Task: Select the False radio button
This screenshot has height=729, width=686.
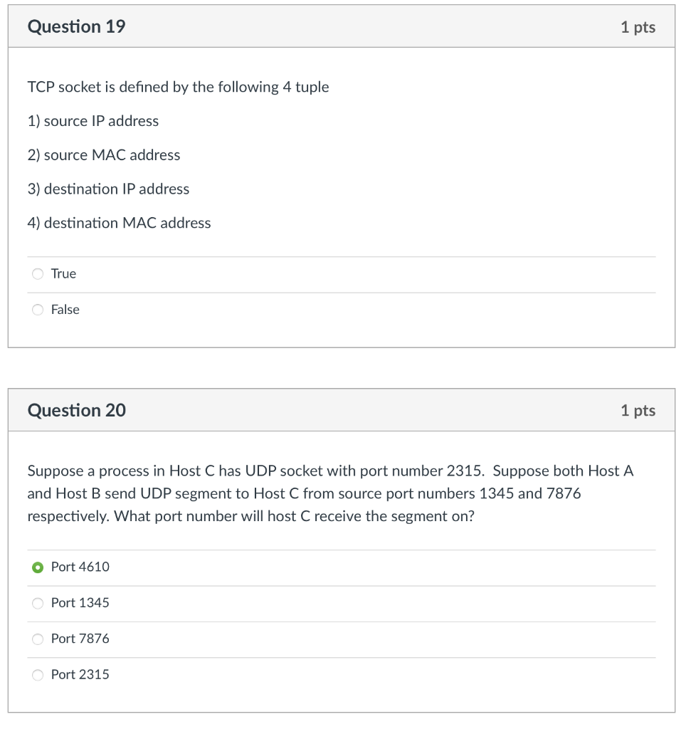Action: [38, 310]
